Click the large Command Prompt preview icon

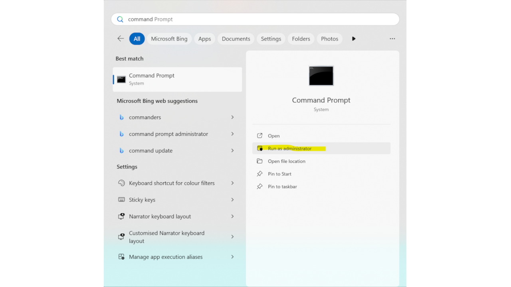[x=321, y=76]
